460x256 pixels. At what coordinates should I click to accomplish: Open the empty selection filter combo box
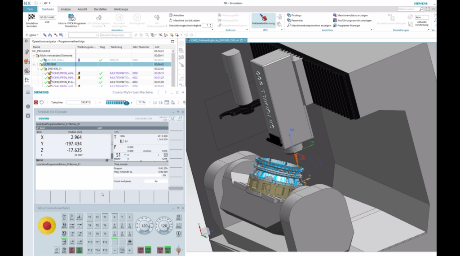(83, 35)
